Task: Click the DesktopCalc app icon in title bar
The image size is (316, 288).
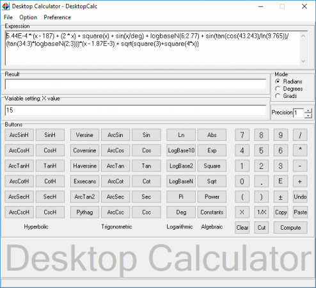Action: click(x=6, y=6)
